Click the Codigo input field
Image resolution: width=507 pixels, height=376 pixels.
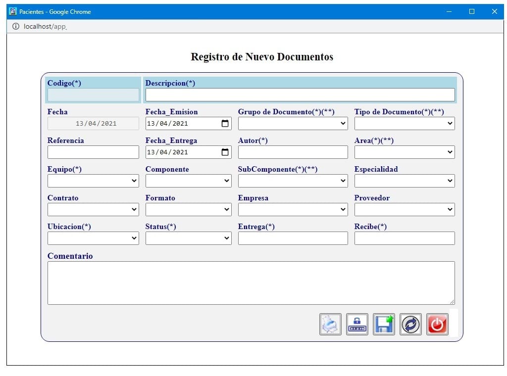coord(93,94)
